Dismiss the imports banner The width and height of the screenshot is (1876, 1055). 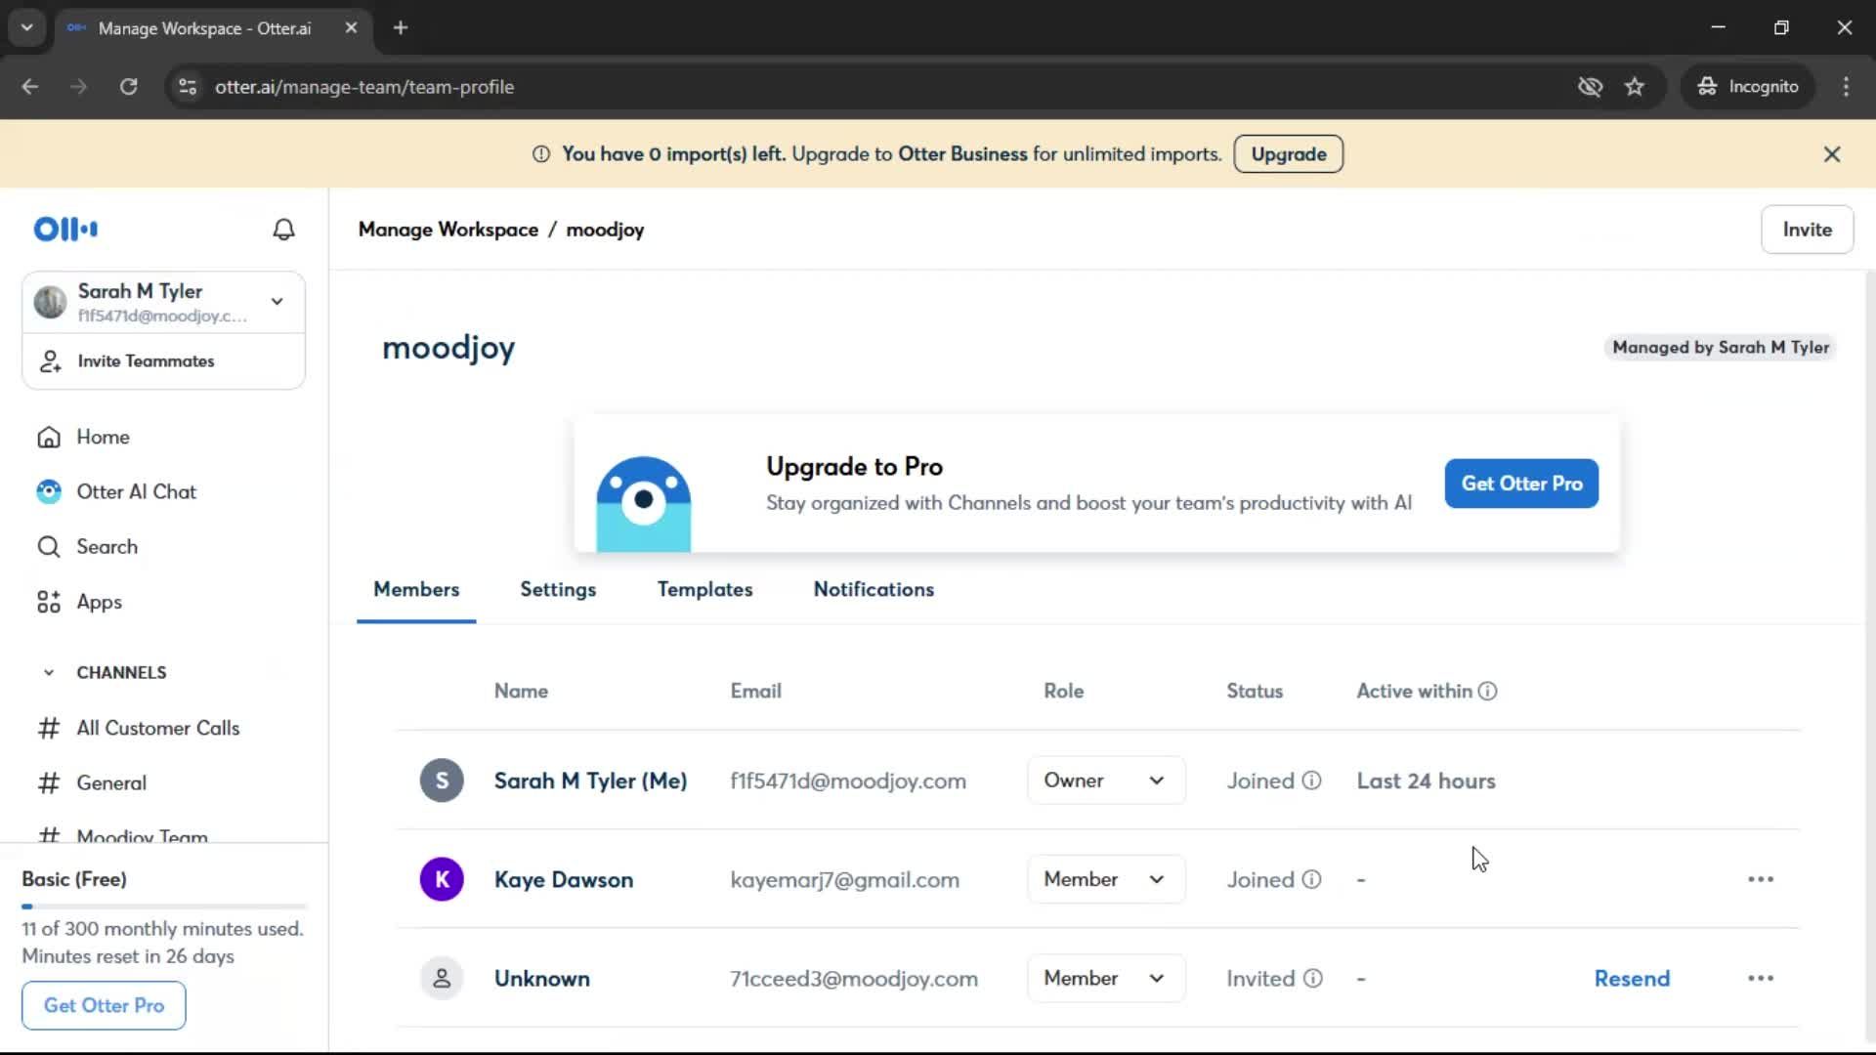[x=1832, y=154]
